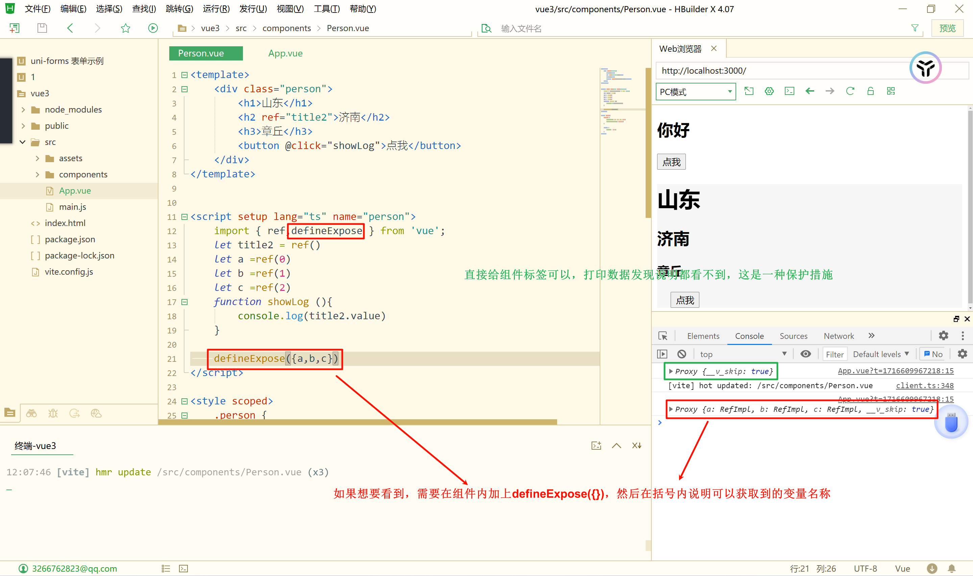Image resolution: width=973 pixels, height=576 pixels.
Task: Click the 预览 preview button
Action: tap(947, 28)
